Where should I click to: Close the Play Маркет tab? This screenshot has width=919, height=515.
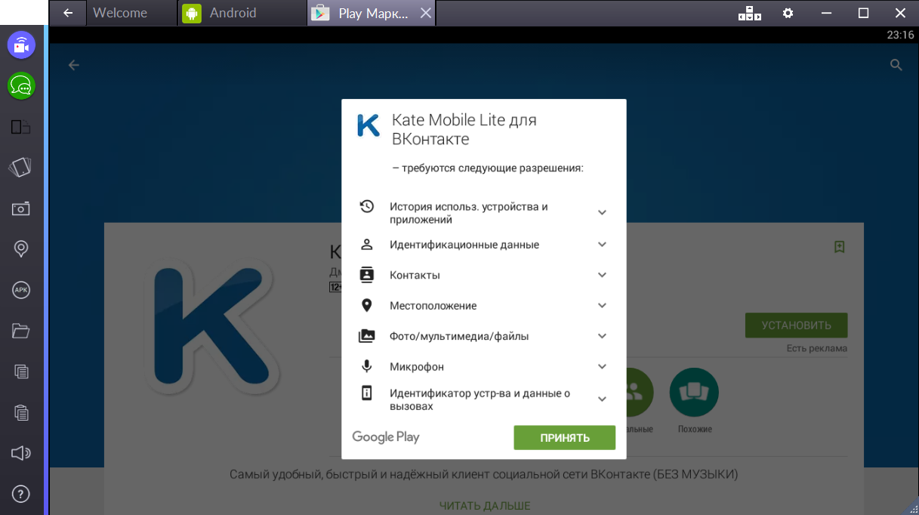[426, 13]
